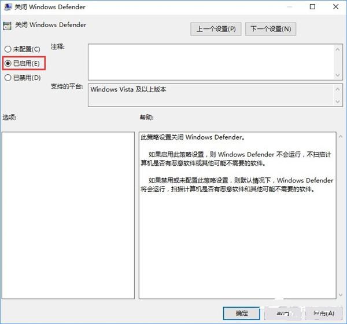347x324 pixels.
Task: Go to 上一个设置(P) previous setting
Action: [216, 29]
